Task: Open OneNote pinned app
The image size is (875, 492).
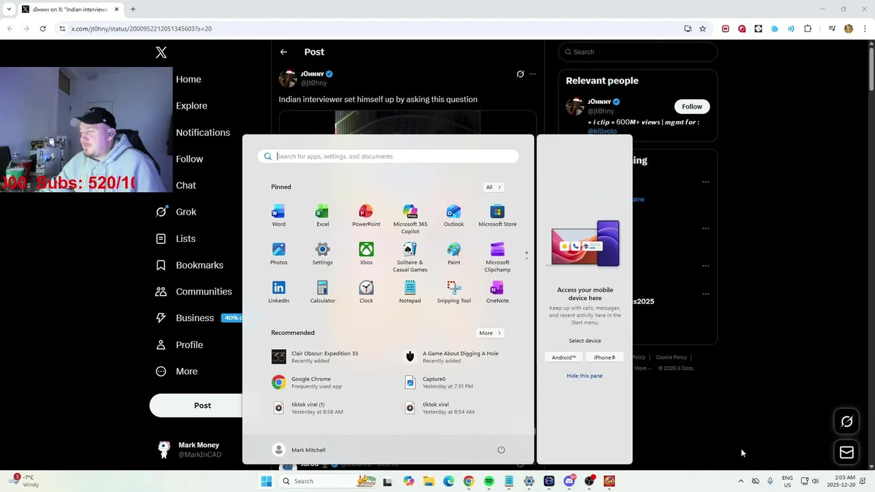Action: coord(498,292)
